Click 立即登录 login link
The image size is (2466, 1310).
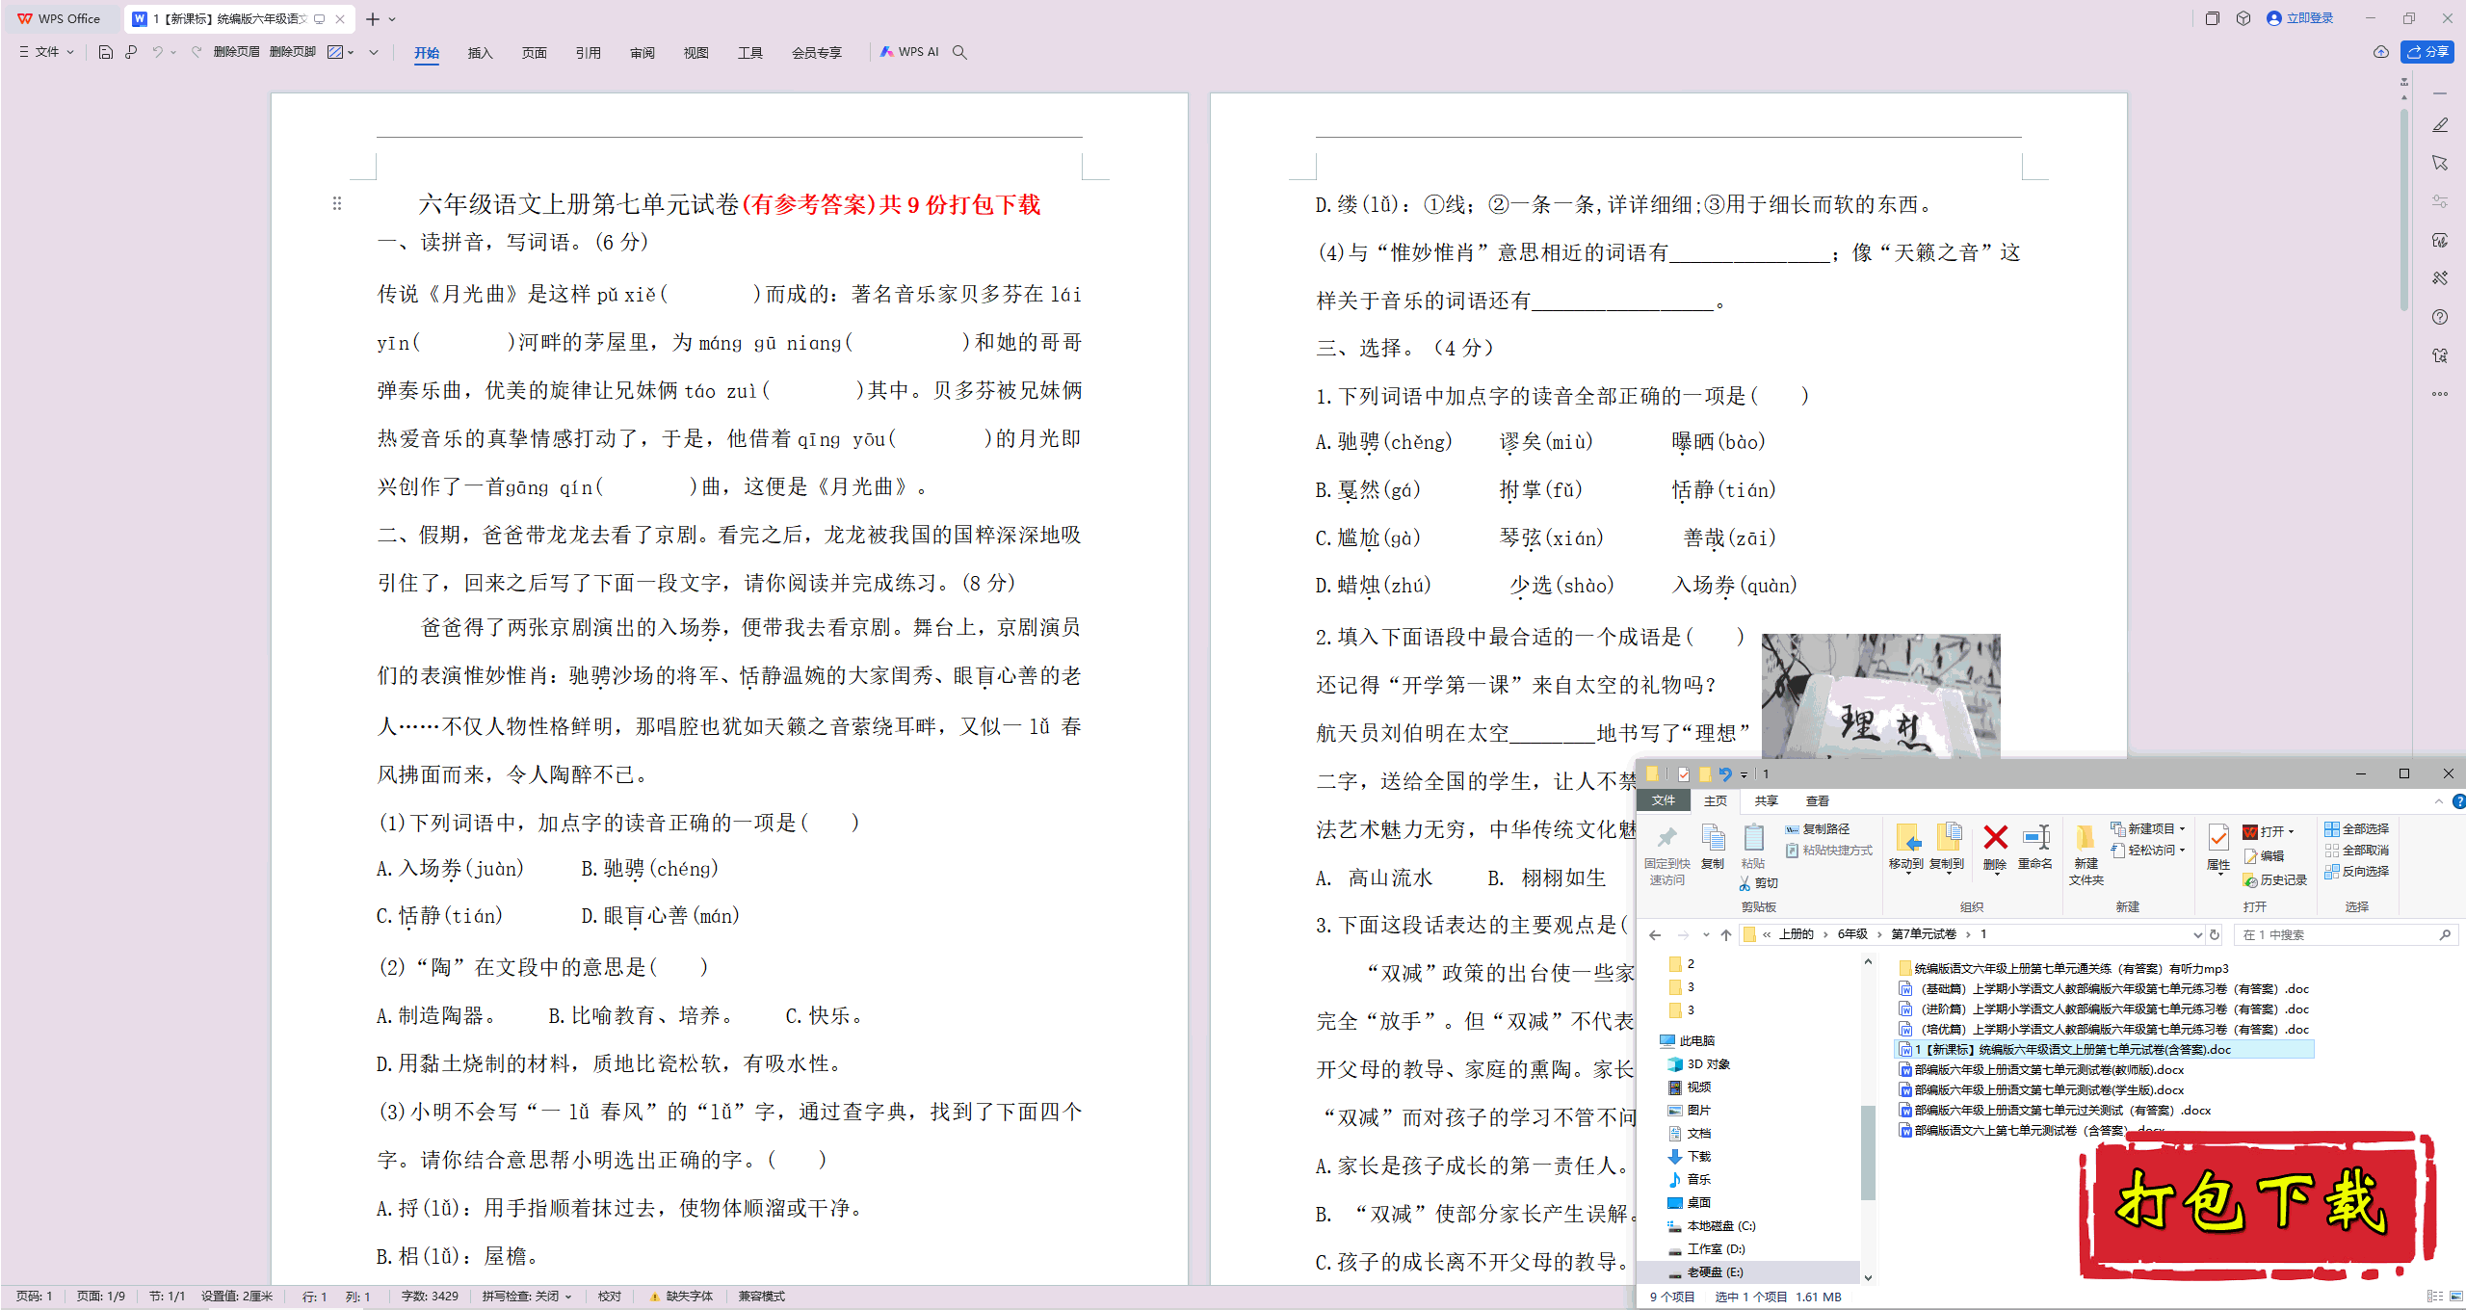2299,18
